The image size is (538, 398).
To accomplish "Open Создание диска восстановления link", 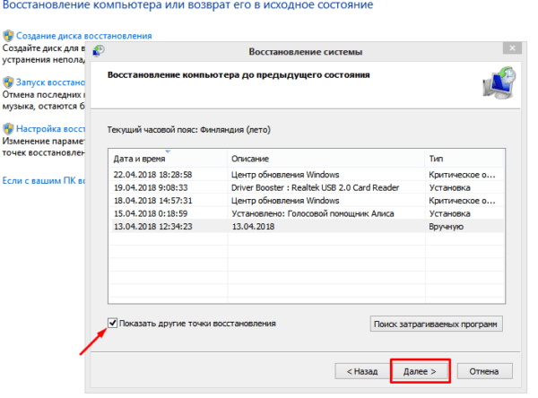I will click(x=84, y=36).
